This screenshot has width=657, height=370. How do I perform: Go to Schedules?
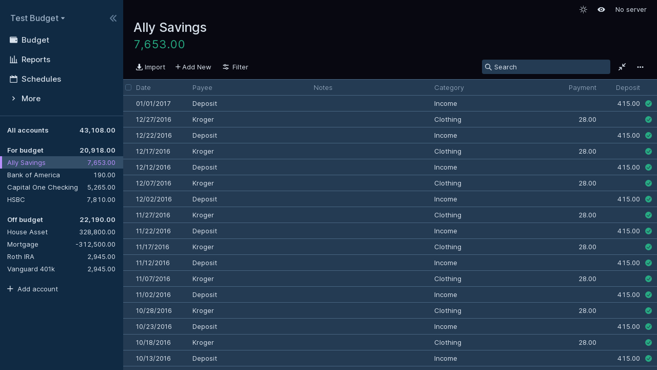(41, 79)
